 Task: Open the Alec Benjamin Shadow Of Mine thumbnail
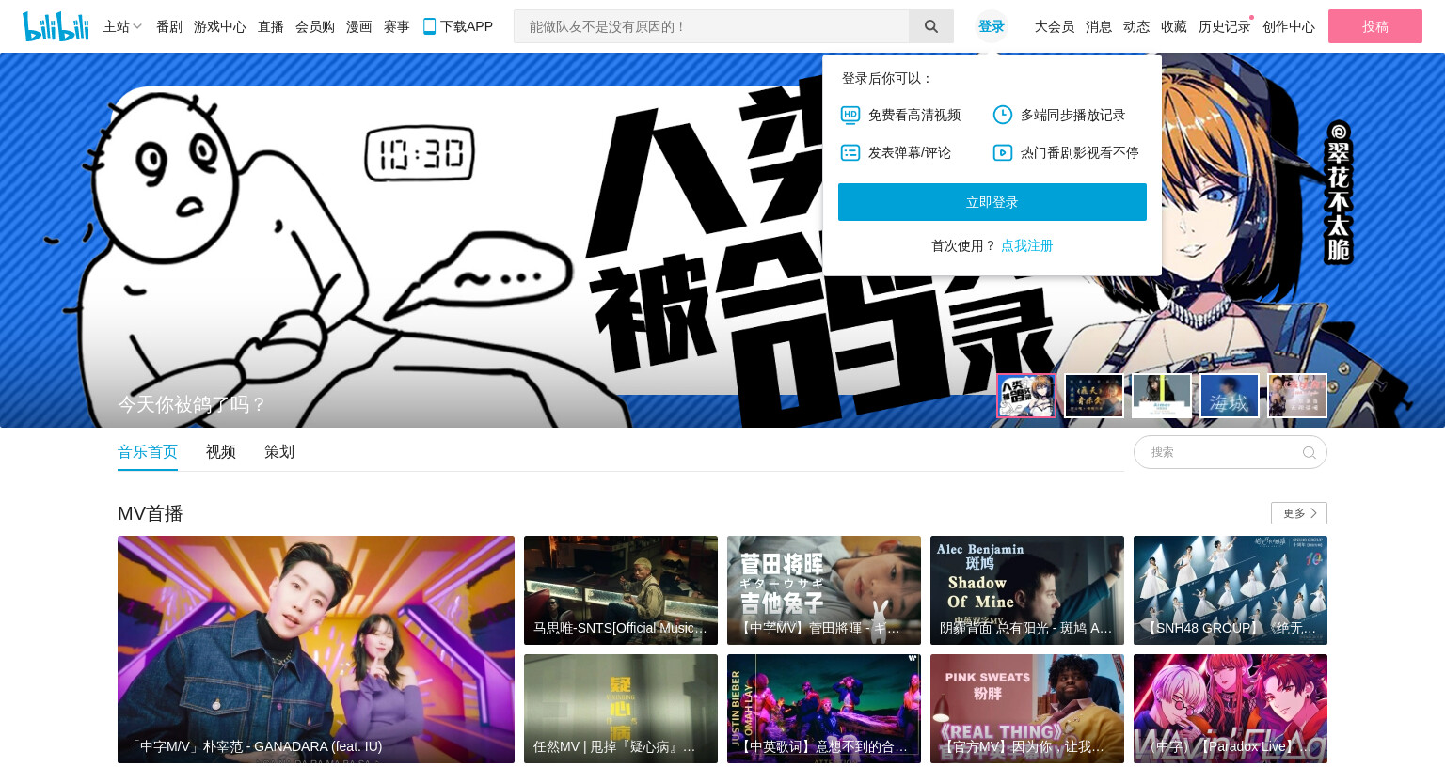pos(1027,590)
